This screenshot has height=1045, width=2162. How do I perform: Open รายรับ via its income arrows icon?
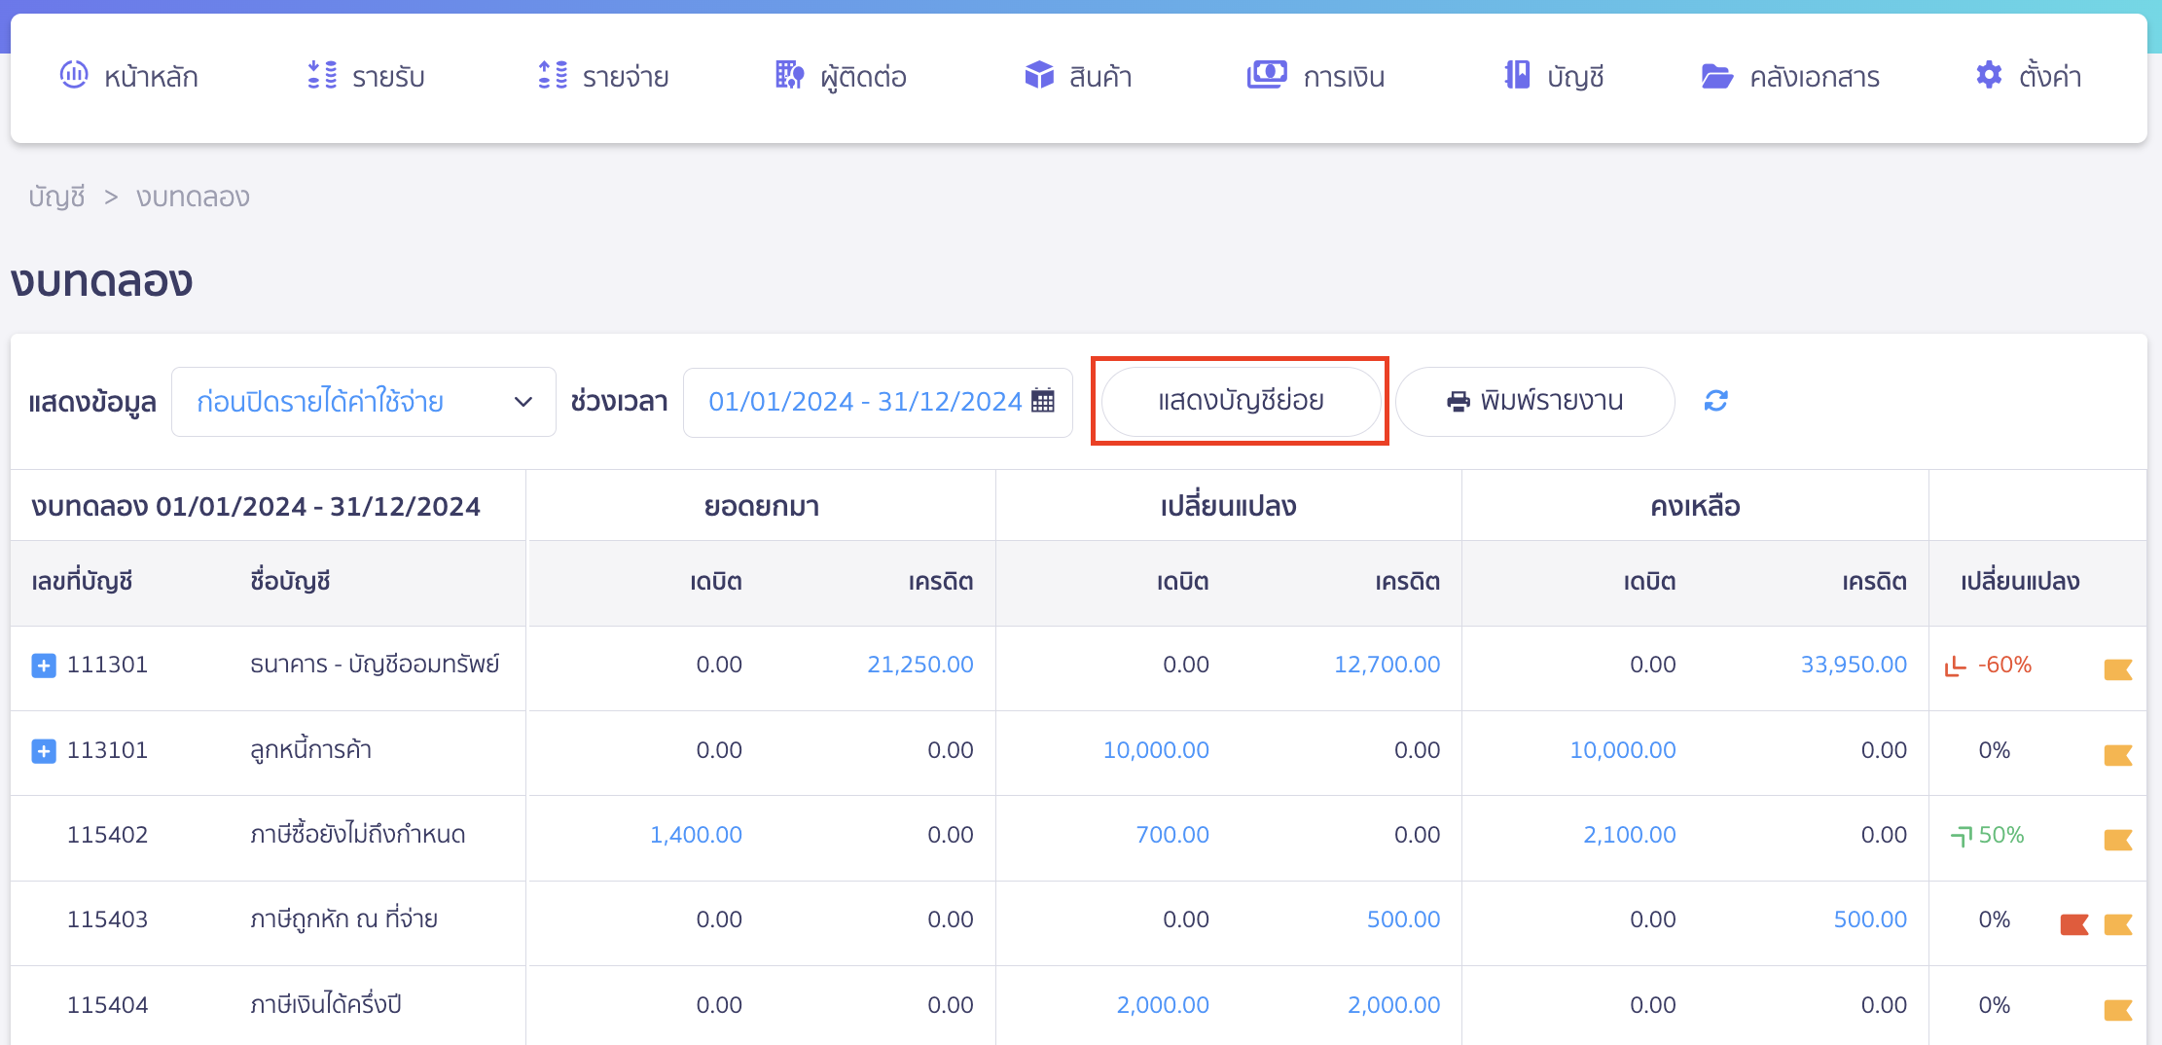tap(321, 75)
